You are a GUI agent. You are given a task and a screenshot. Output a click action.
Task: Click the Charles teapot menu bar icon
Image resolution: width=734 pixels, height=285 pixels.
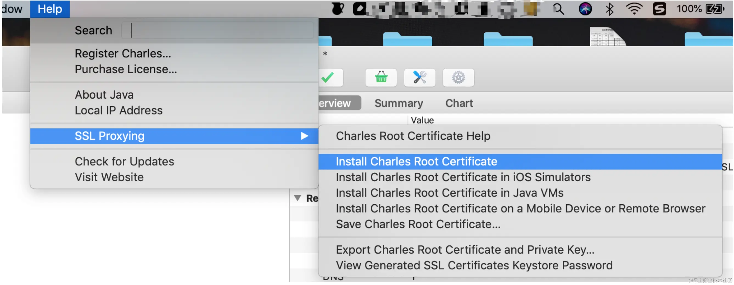pos(338,9)
